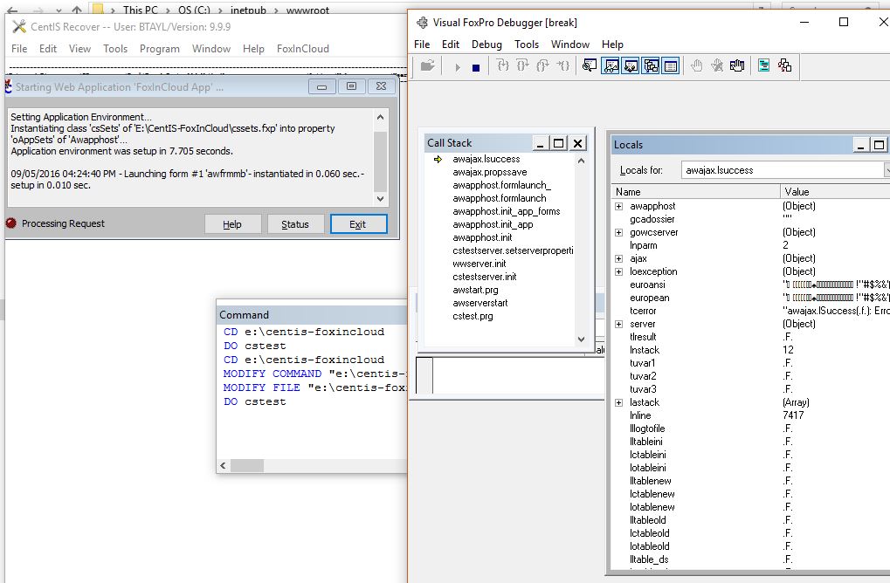The image size is (890, 583).
Task: Click the Clear All Breakpoints icon
Action: pos(717,65)
